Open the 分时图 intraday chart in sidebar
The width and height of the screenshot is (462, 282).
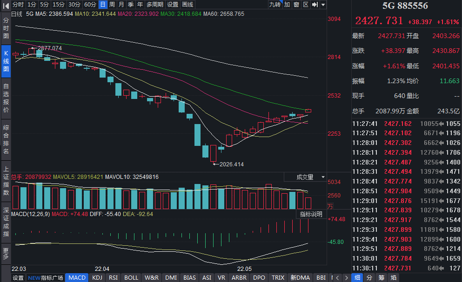(6, 28)
